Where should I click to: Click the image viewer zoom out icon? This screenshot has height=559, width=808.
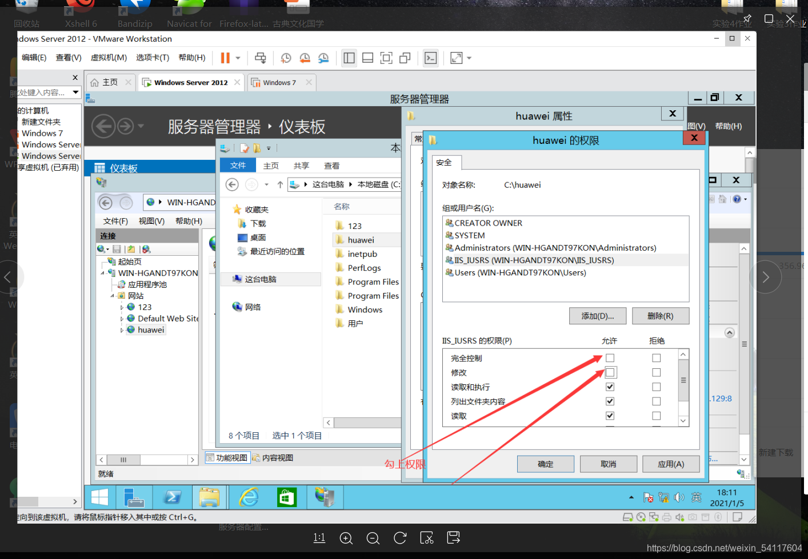click(x=373, y=538)
